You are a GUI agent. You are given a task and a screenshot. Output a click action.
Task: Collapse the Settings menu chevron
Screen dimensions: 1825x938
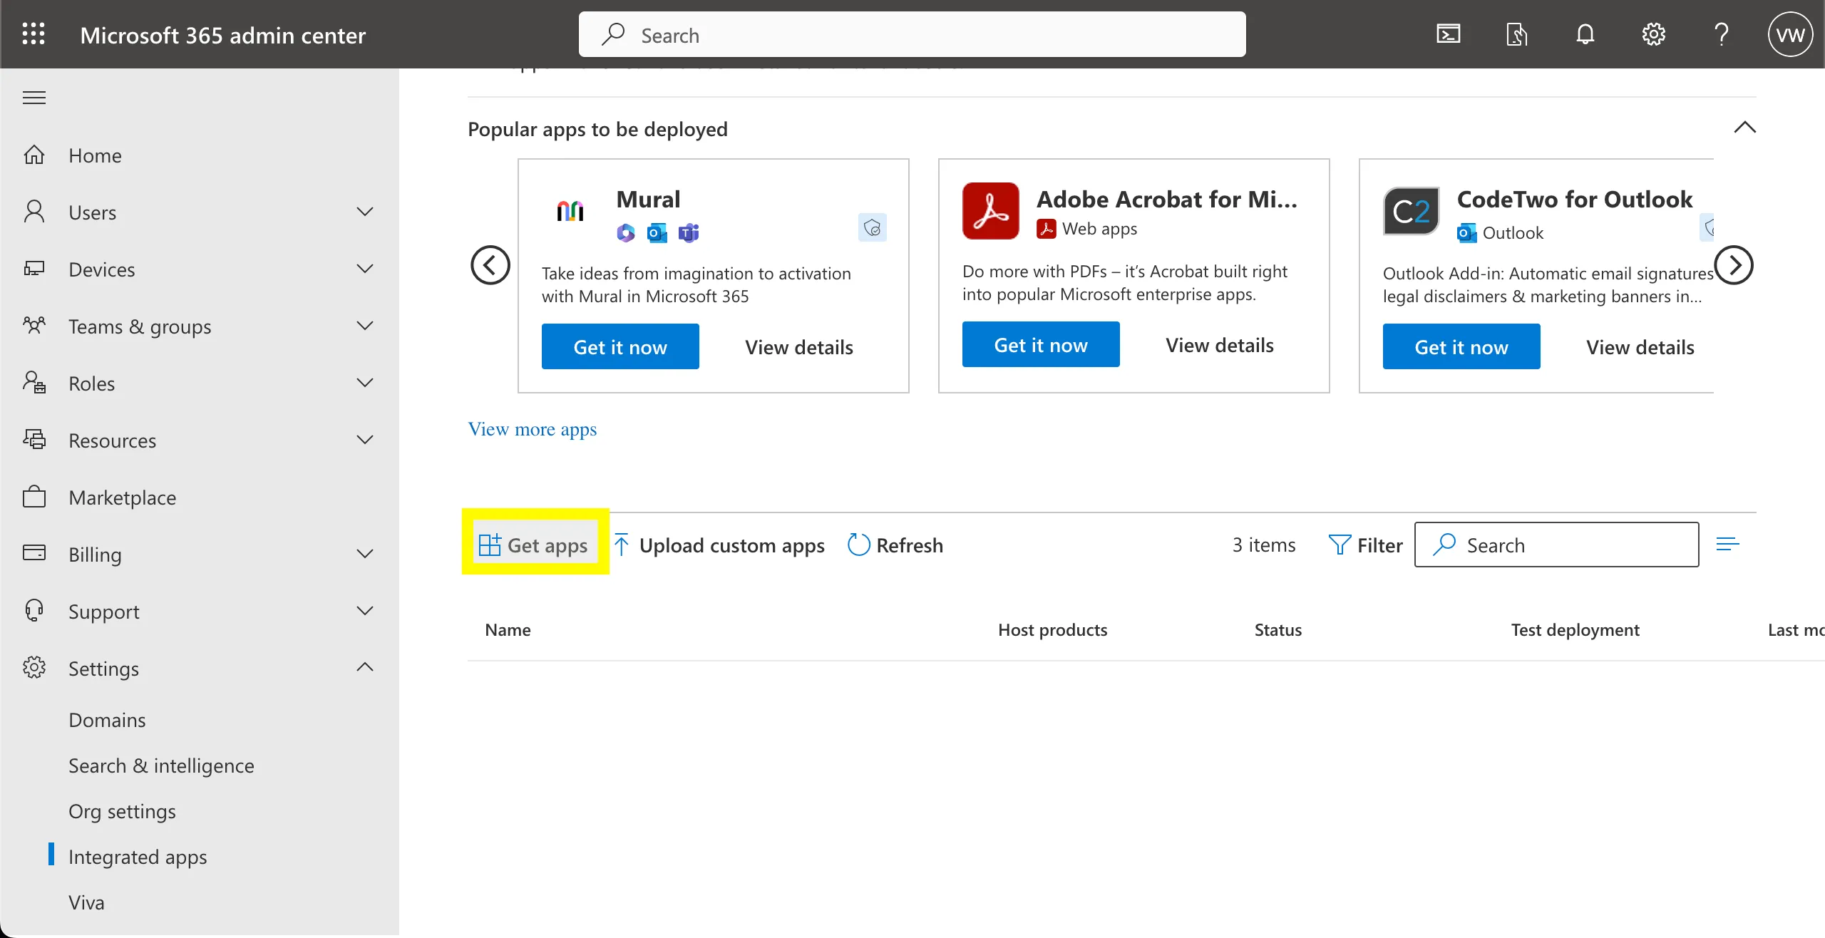(x=365, y=667)
